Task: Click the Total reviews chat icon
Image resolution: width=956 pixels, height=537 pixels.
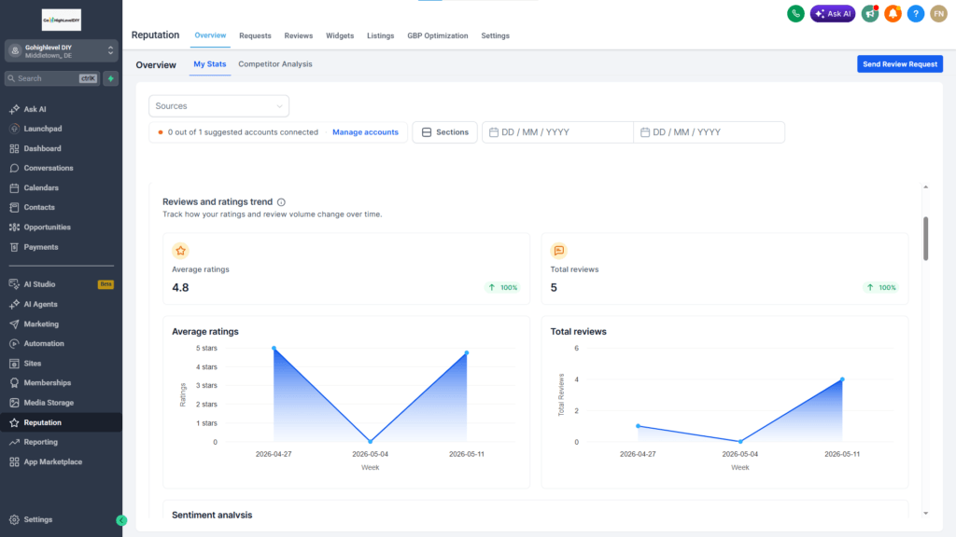Action: point(559,251)
